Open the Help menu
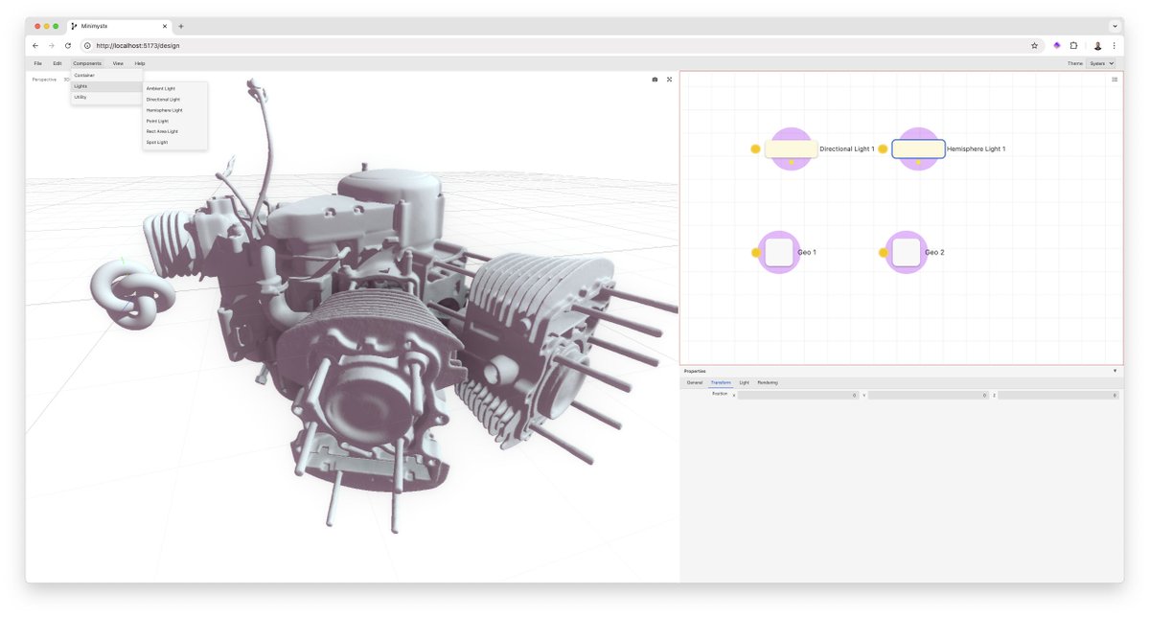 [x=140, y=63]
